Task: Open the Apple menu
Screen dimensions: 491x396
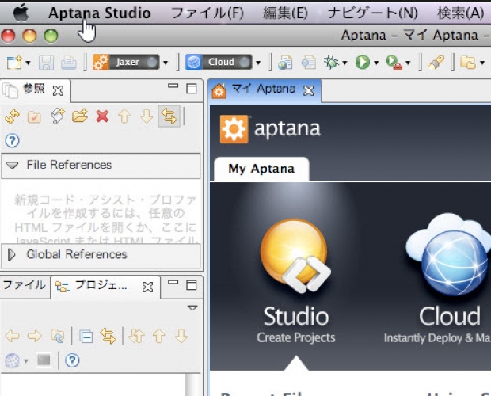Action: point(21,13)
